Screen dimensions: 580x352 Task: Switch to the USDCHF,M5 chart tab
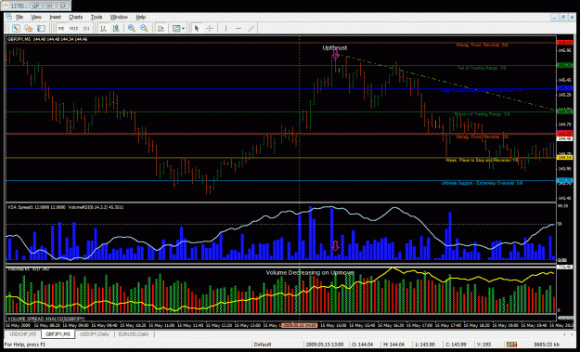point(23,334)
